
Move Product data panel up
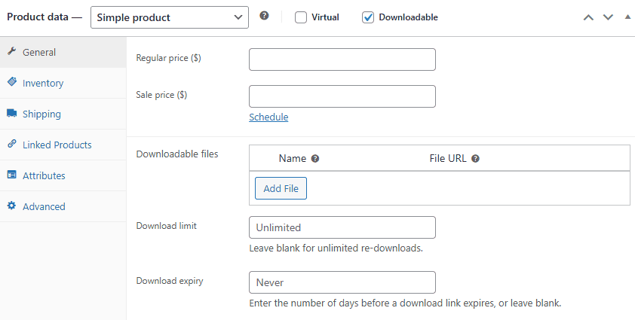tap(588, 17)
